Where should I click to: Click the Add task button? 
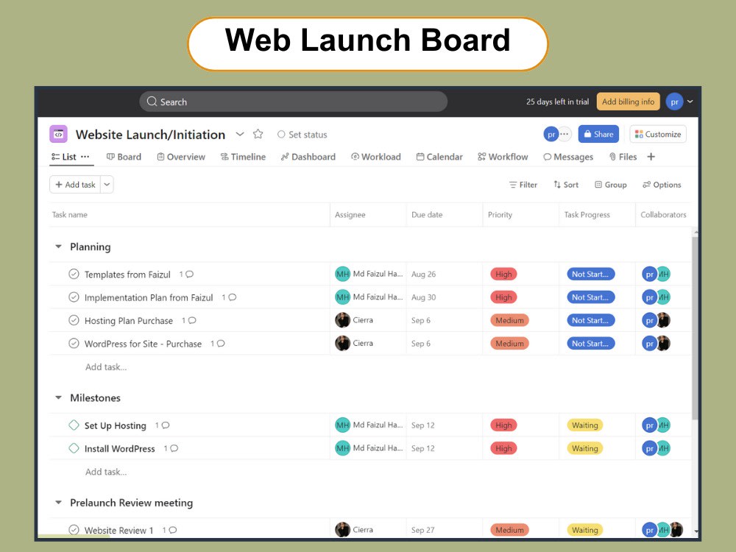tap(75, 185)
